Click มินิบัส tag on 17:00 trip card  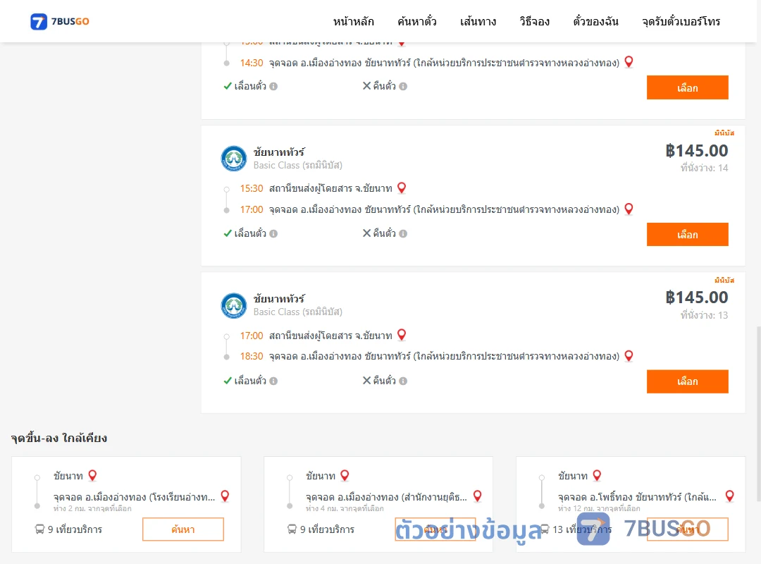(x=724, y=281)
